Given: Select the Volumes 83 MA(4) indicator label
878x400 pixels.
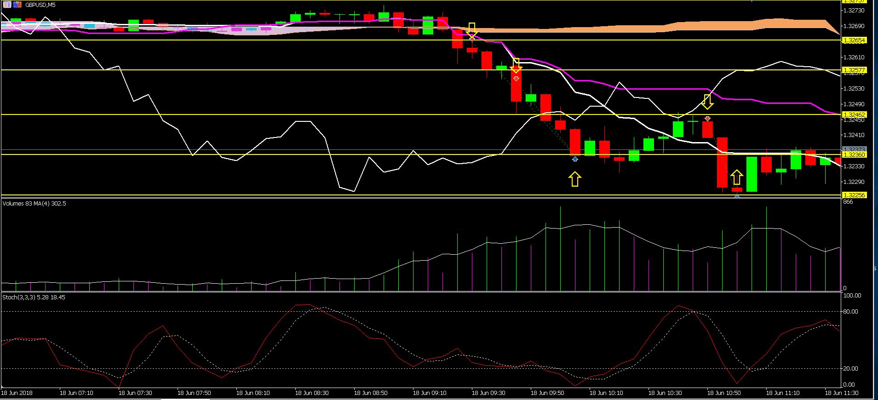Looking at the screenshot, I should tap(34, 203).
